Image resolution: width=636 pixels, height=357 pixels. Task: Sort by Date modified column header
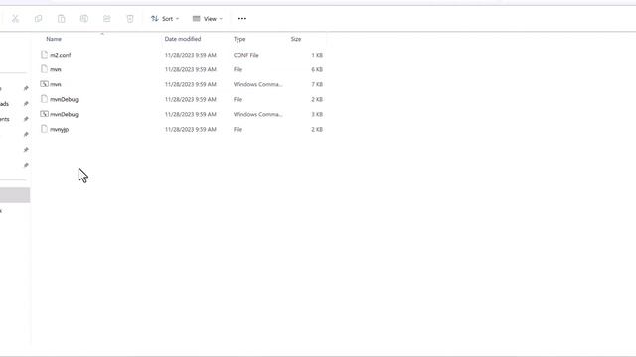coord(183,39)
